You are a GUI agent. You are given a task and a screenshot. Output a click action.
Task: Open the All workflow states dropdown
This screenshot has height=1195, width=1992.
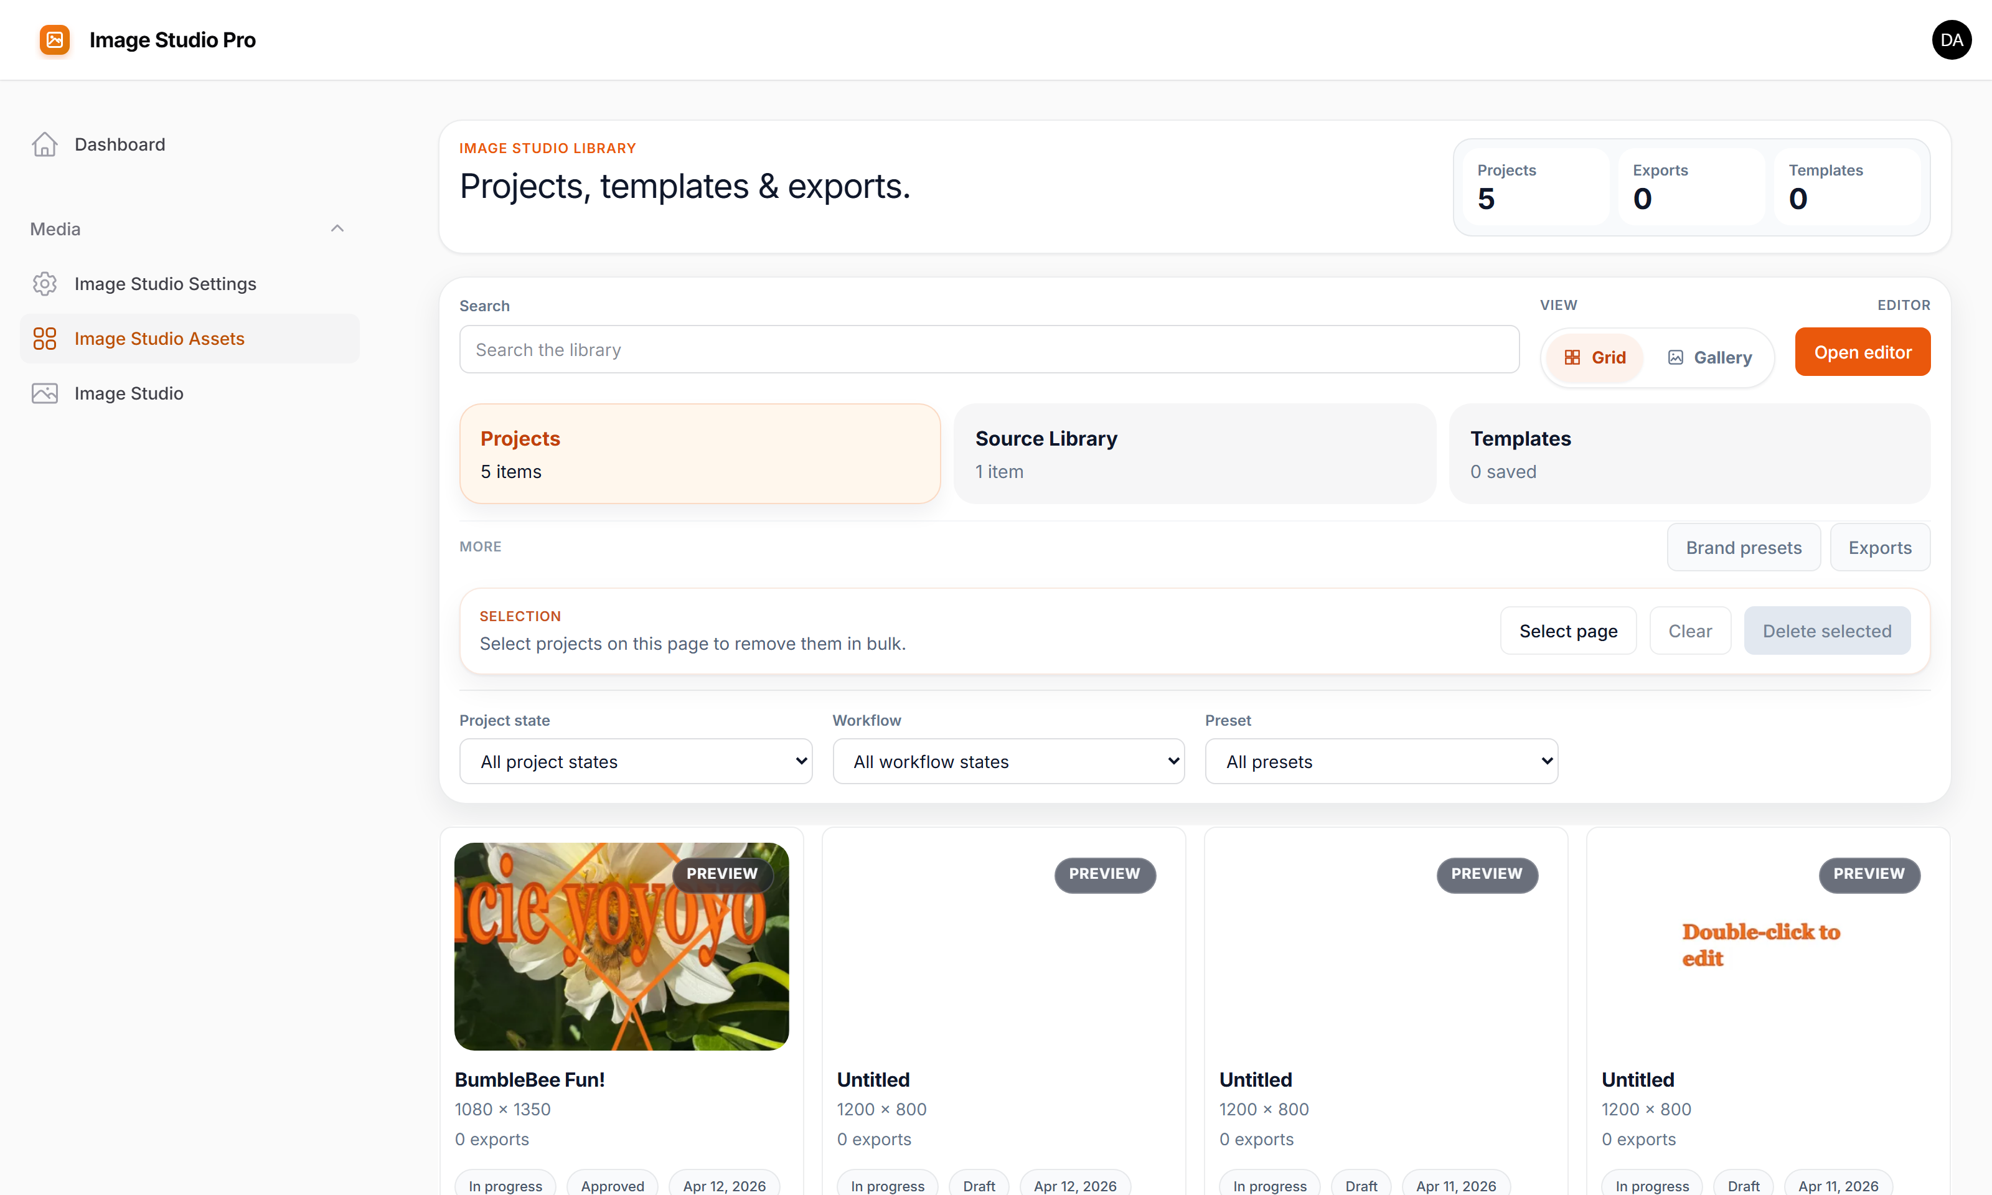click(x=1008, y=761)
